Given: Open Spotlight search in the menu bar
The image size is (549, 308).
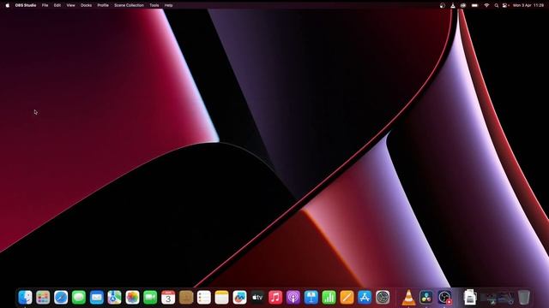Looking at the screenshot, I should [496, 5].
